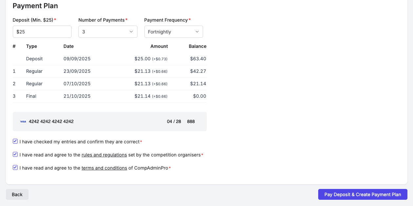Expand the Fortnightly frequency selector chevron
Viewport: 413px width, 206px height.
197,31
